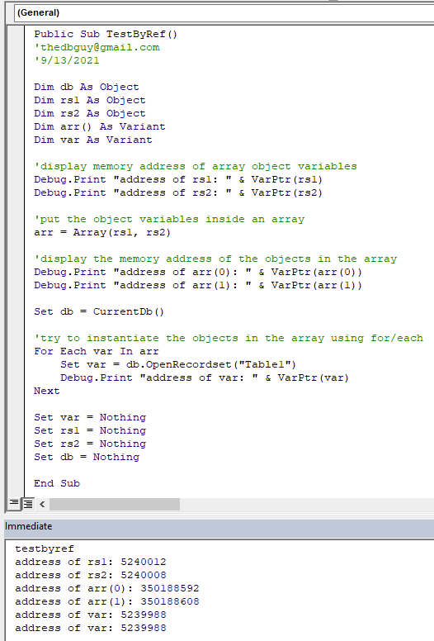
Task: Click the 'End Sub' line
Action: tap(57, 483)
